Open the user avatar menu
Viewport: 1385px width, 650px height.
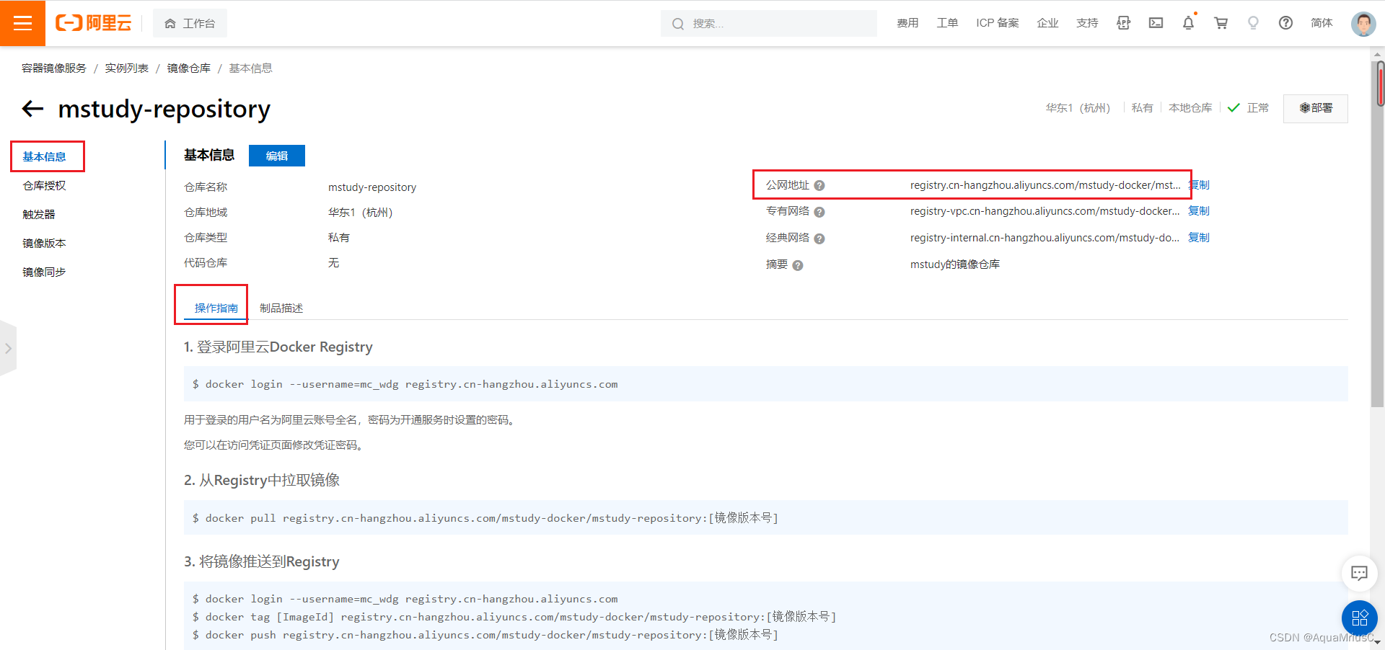pyautogui.click(x=1363, y=24)
